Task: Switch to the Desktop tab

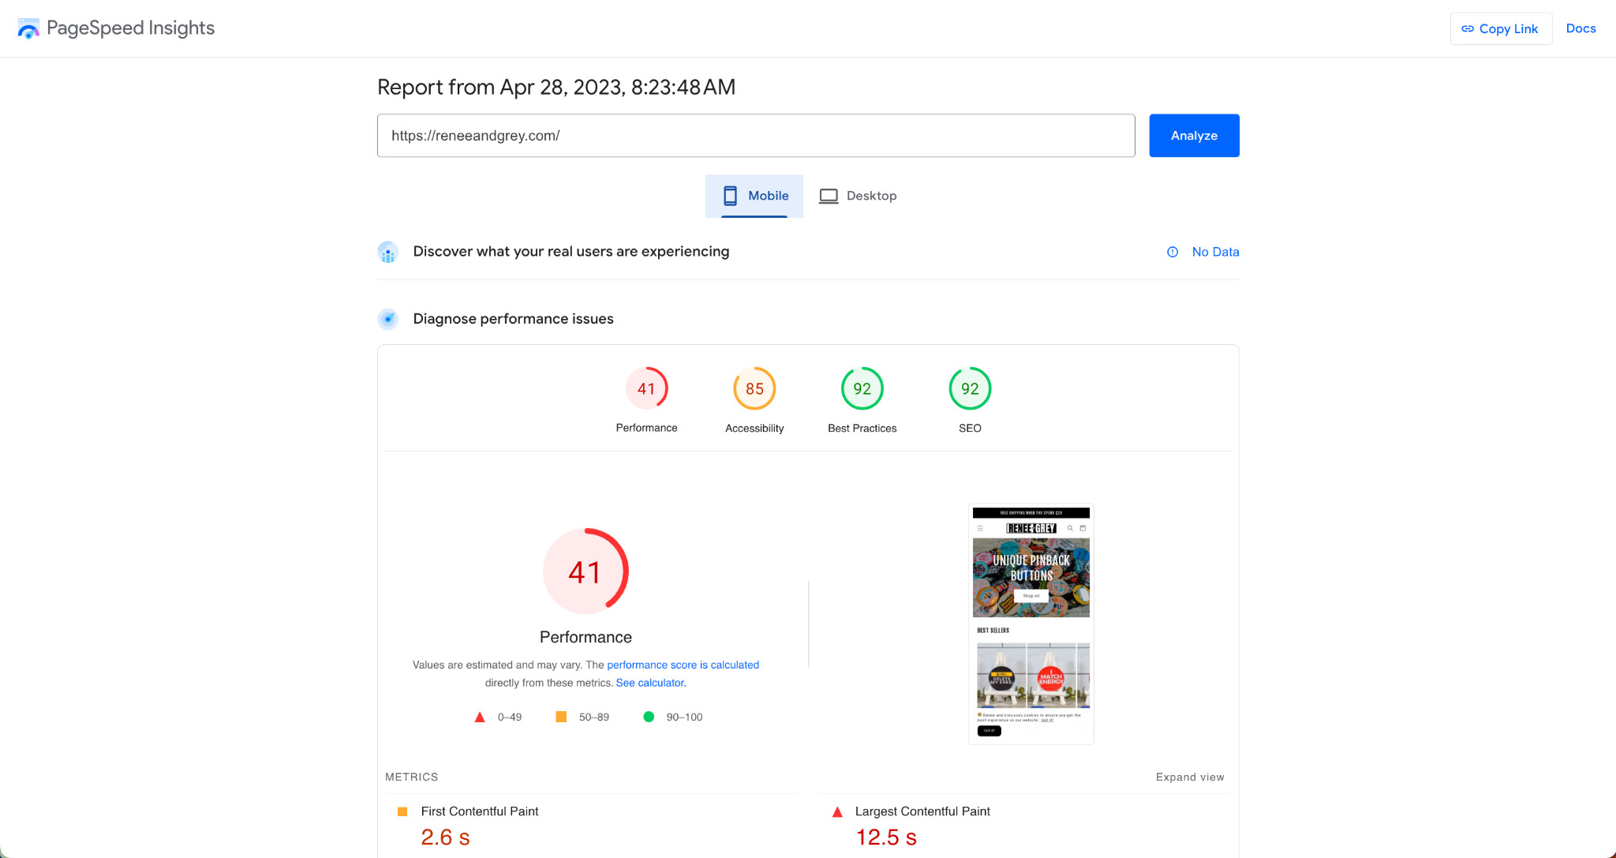Action: coord(858,196)
